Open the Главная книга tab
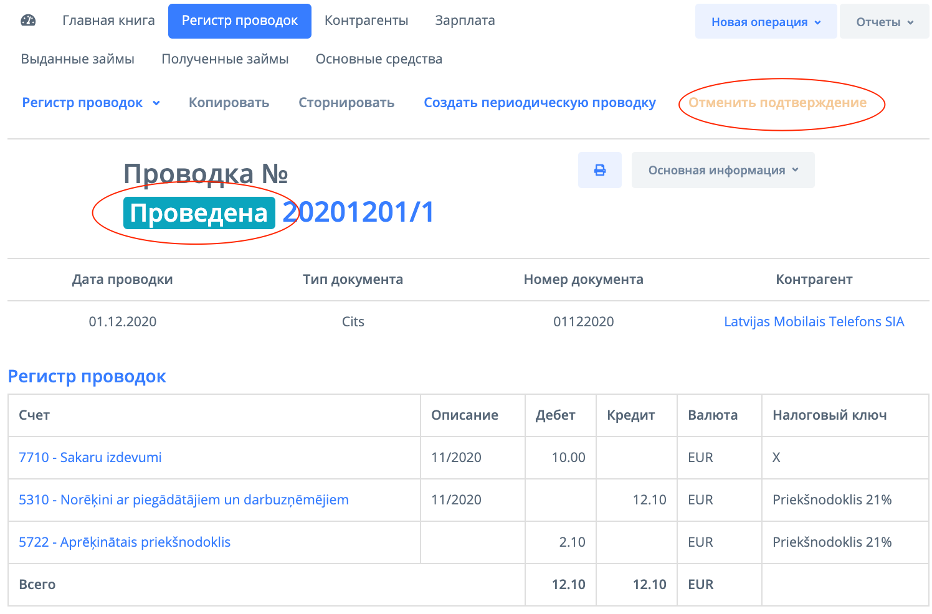Viewport: 932px width, 614px height. click(x=108, y=21)
